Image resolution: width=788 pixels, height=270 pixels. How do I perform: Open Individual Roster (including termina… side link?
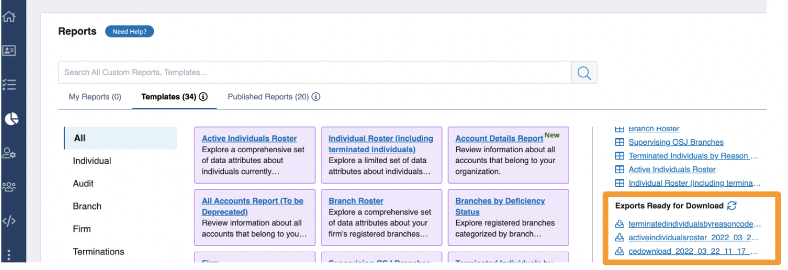[694, 183]
